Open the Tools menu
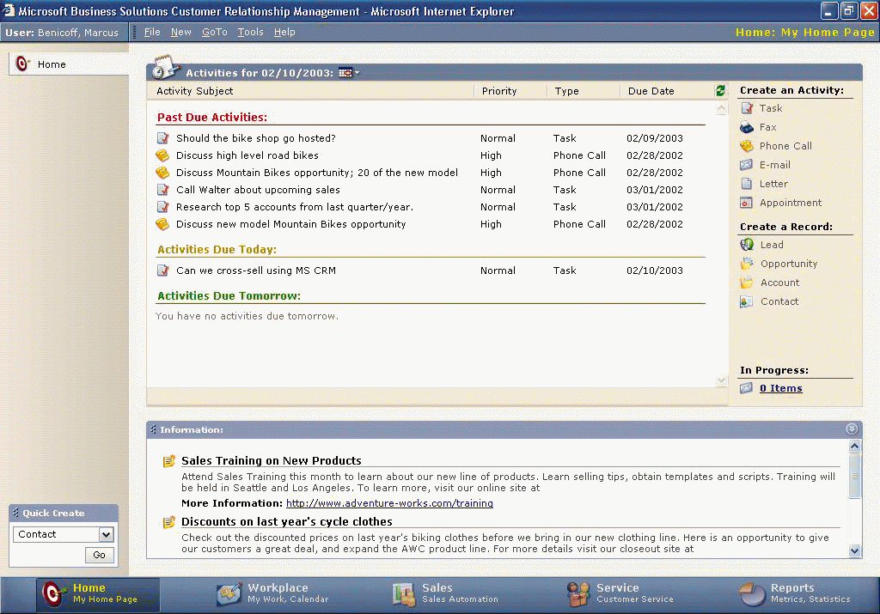Screen dimensions: 880x614 [x=250, y=32]
